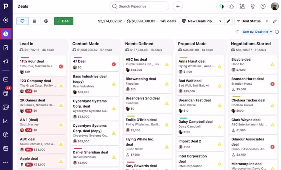
Task: Select the pipeline kanban view tab
Action: (x=22, y=21)
